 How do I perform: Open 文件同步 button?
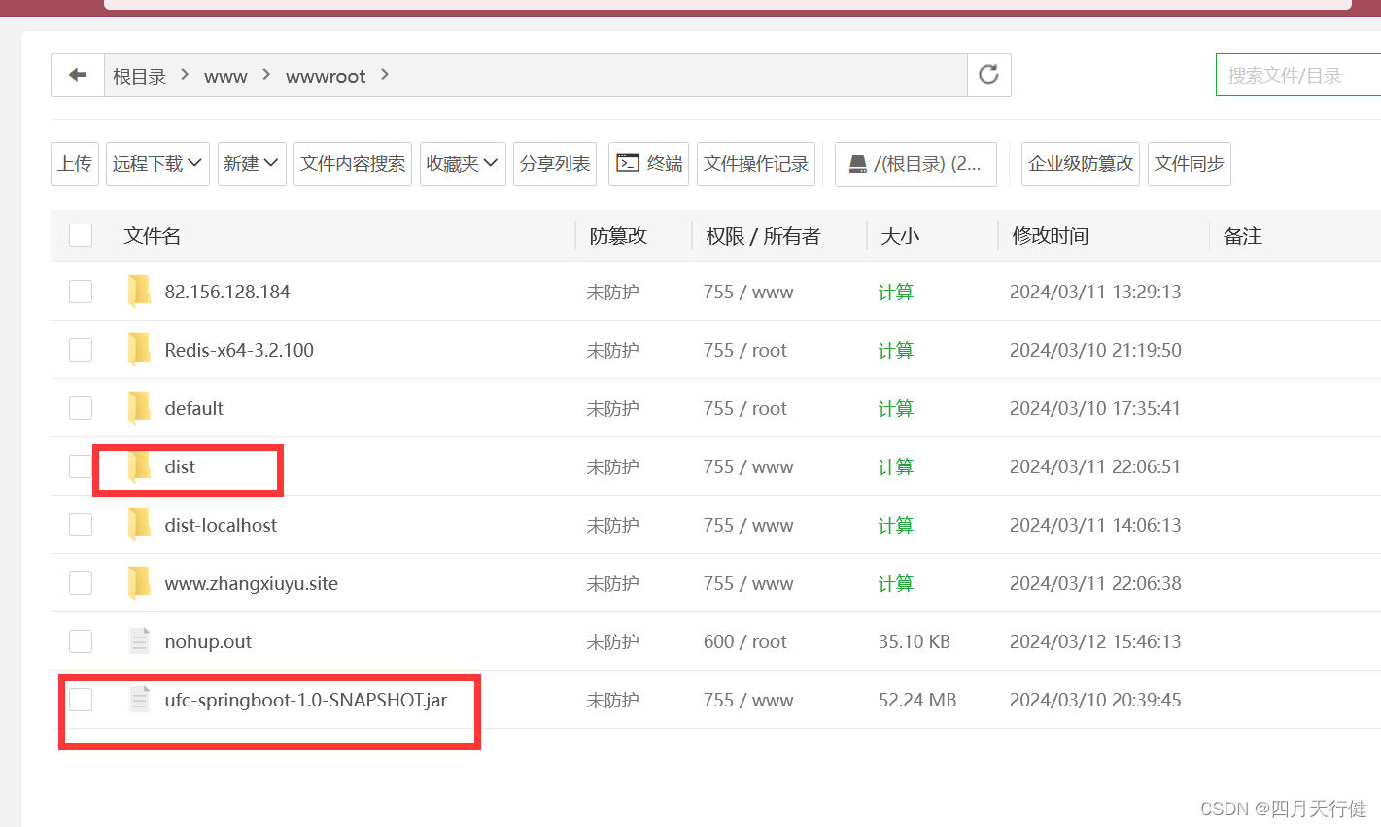pyautogui.click(x=1190, y=163)
